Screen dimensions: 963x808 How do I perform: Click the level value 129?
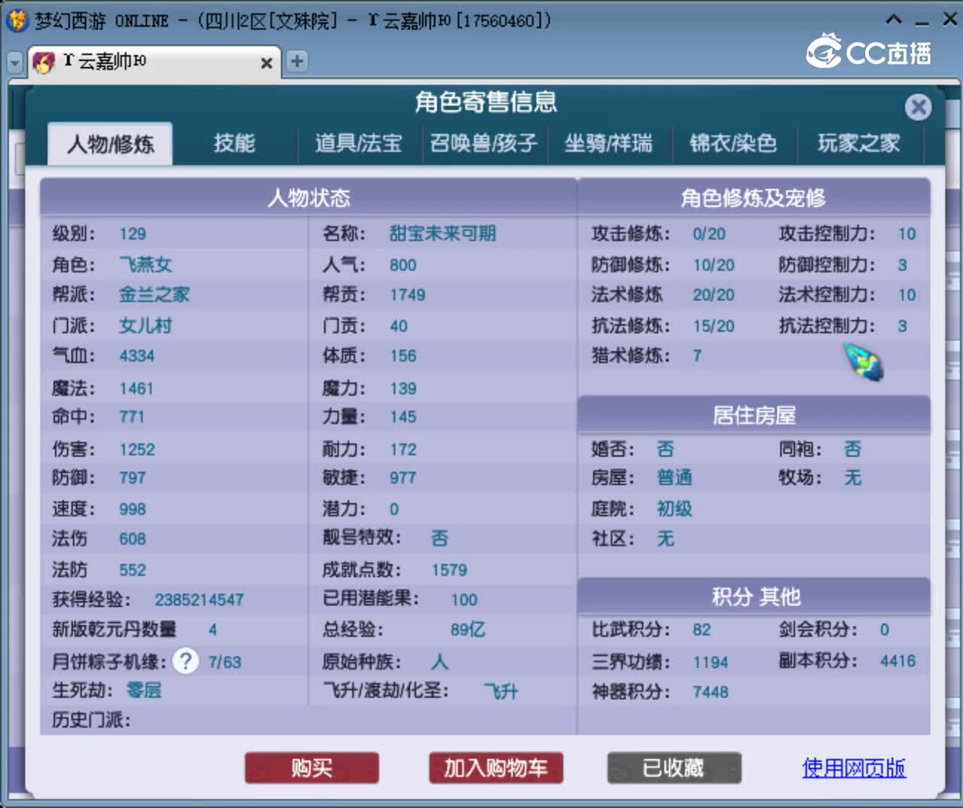(132, 234)
